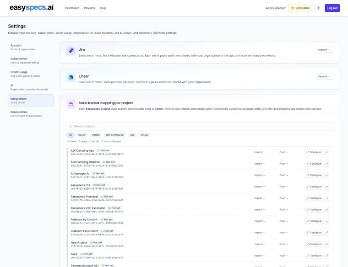
Task: Click link icon for Easyspecs Frontend
Action: pyautogui.click(x=326, y=198)
